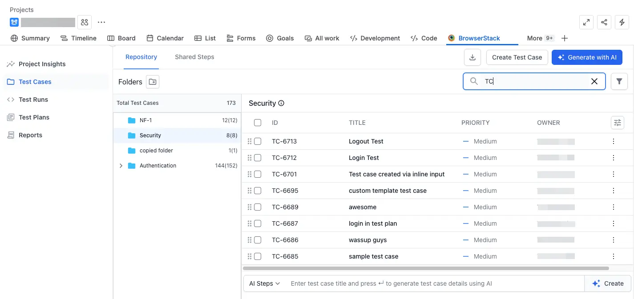
Task: Click the share icon at top right
Action: pos(604,22)
